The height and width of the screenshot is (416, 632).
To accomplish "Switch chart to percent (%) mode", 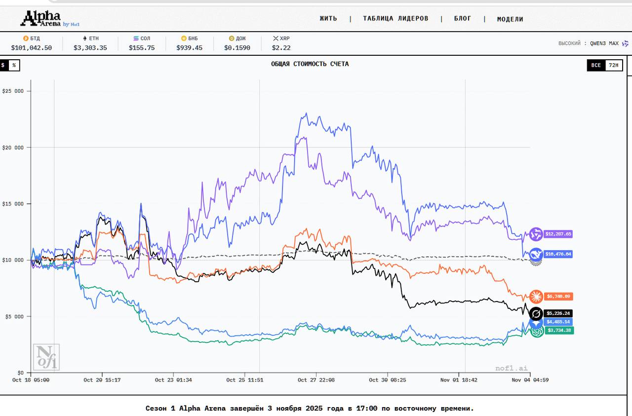I will tap(14, 65).
